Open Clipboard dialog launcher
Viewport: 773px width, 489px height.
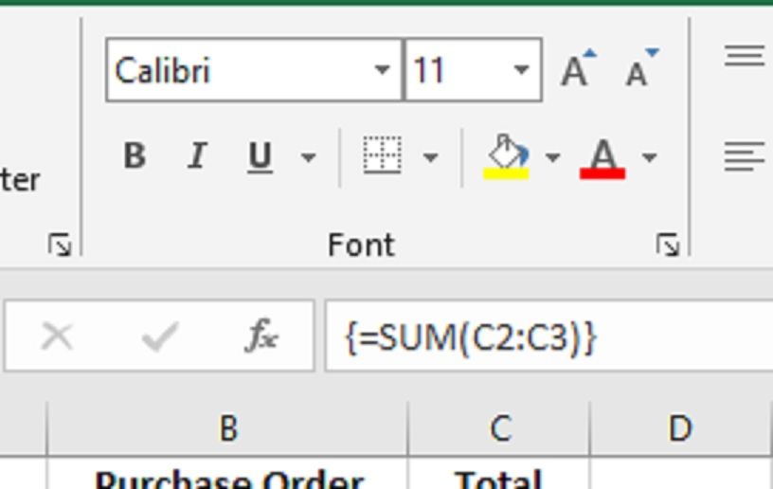pos(60,245)
